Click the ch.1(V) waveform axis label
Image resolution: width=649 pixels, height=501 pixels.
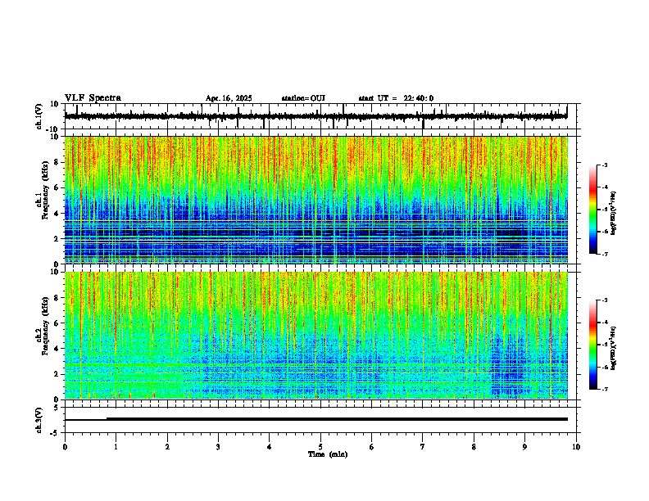tap(39, 116)
